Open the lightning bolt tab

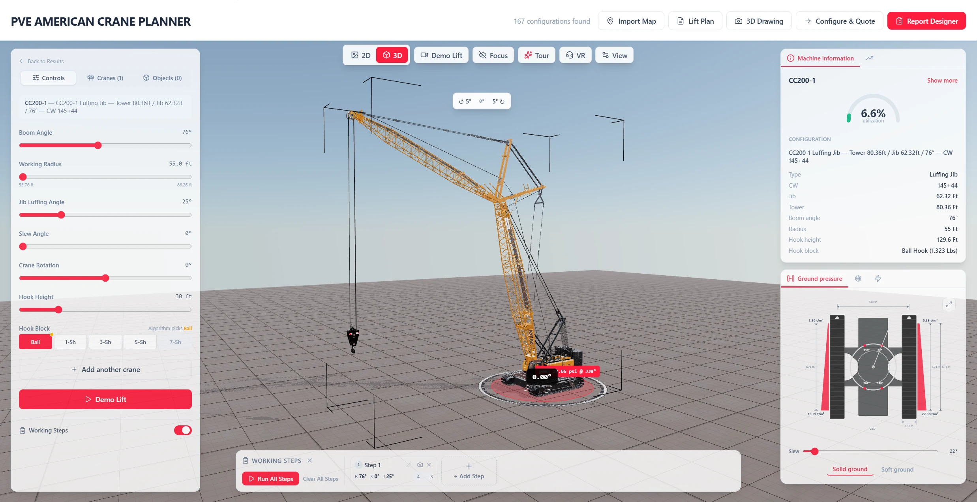tap(878, 278)
